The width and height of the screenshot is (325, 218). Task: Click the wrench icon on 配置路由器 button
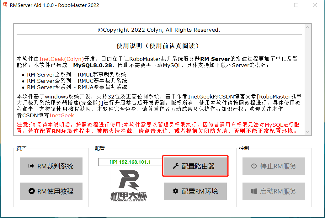(x=176, y=166)
